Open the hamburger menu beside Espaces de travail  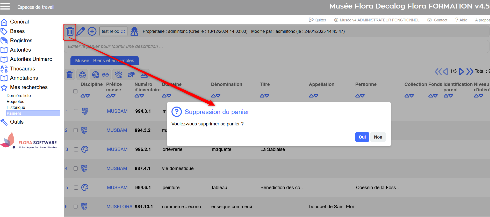[5, 6]
